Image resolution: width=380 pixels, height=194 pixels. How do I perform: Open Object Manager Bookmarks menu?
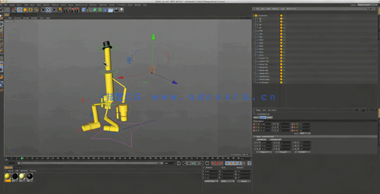(291, 9)
